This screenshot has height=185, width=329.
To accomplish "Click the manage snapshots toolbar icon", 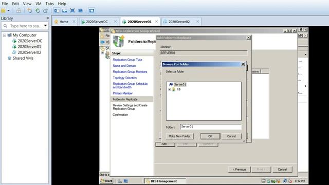I will click(45, 10).
